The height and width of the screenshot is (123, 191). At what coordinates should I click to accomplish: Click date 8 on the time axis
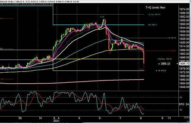[141, 118]
